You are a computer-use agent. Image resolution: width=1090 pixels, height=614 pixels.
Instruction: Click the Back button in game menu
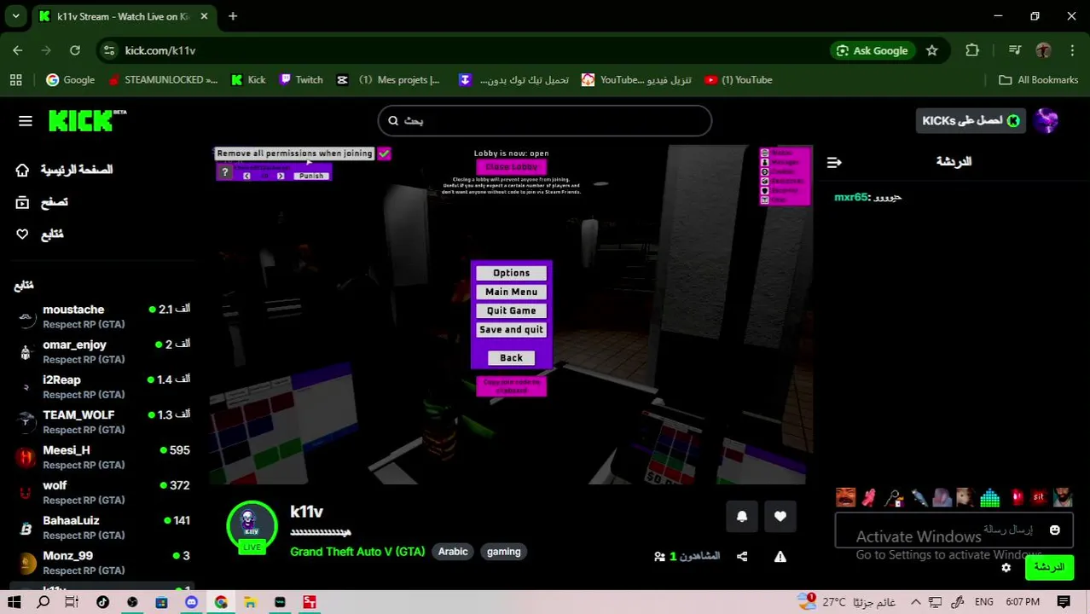click(x=511, y=358)
